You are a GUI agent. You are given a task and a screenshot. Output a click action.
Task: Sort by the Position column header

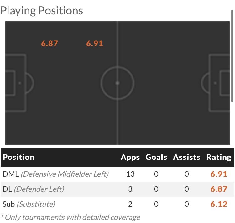click(18, 157)
